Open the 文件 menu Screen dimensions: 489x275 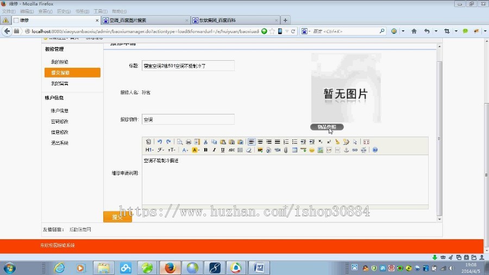click(x=9, y=11)
